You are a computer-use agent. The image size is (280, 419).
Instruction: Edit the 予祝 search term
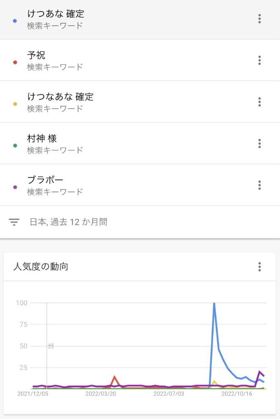36,55
